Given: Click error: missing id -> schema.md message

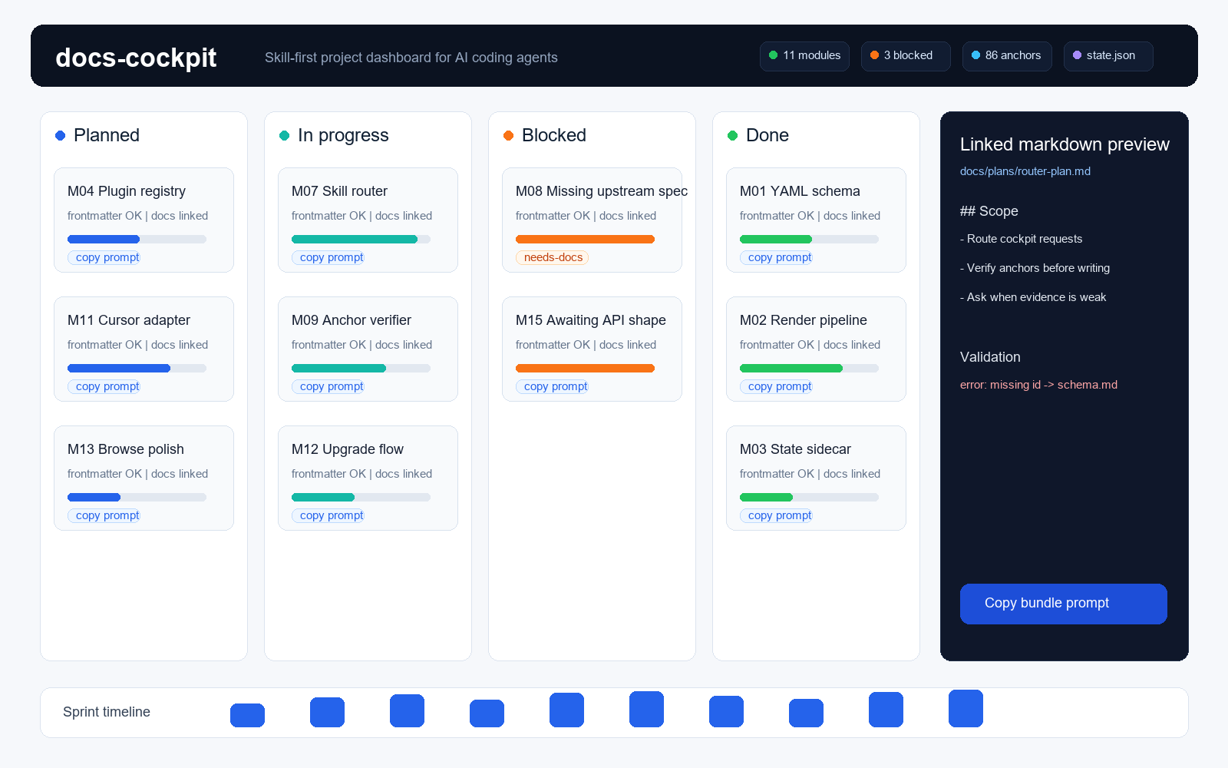Looking at the screenshot, I should [1038, 385].
